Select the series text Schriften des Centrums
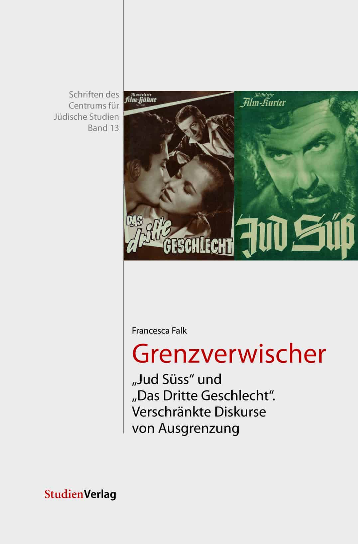 pos(94,100)
